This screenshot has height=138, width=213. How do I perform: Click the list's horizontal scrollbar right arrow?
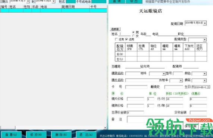[105, 128]
